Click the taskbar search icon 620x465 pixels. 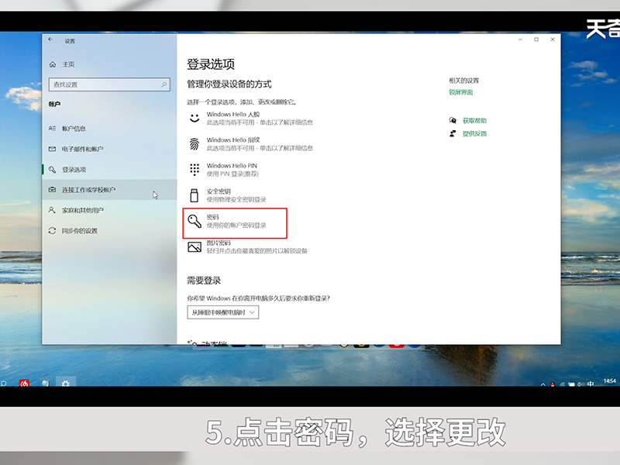tap(4, 384)
